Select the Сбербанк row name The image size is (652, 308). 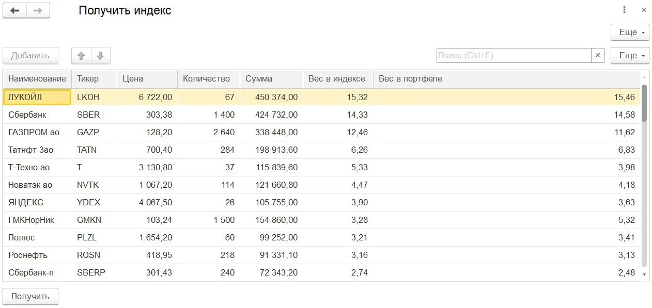pos(37,115)
